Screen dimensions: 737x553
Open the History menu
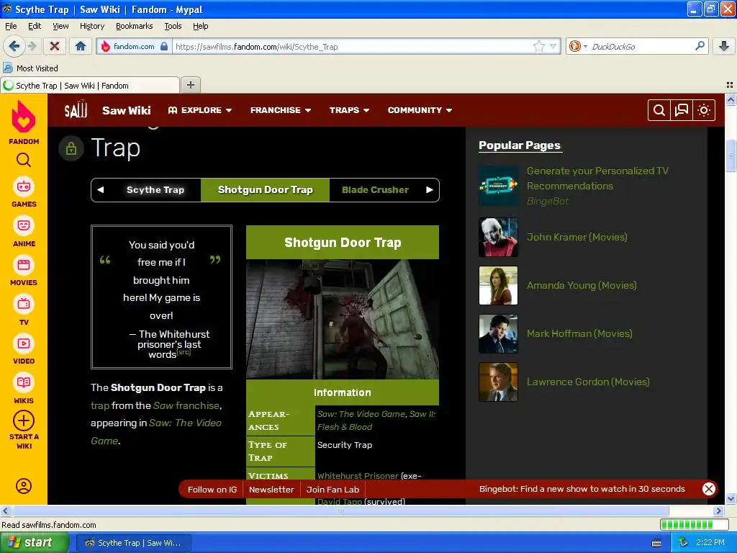click(x=91, y=26)
